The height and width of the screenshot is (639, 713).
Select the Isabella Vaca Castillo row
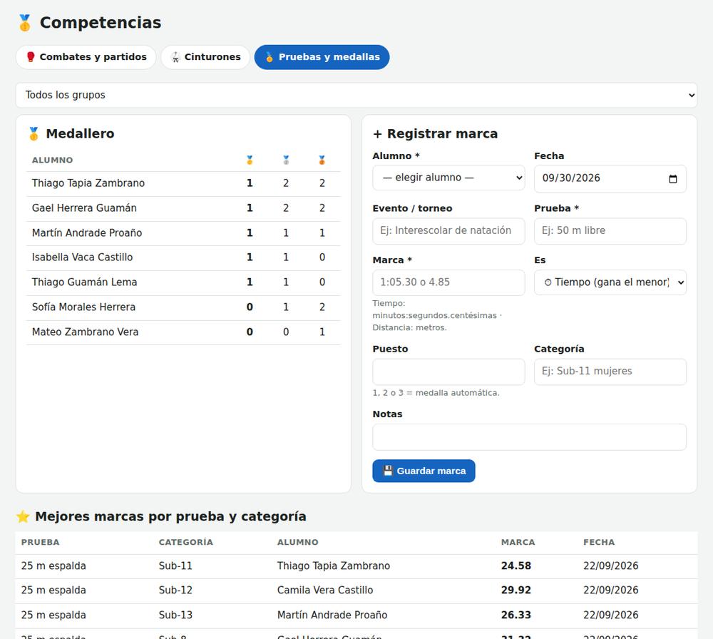(x=183, y=258)
